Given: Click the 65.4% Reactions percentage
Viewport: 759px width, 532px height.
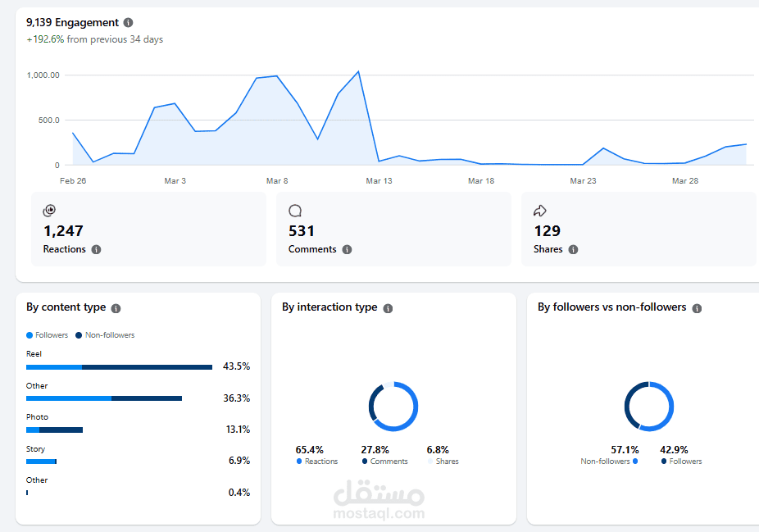Looking at the screenshot, I should [309, 450].
